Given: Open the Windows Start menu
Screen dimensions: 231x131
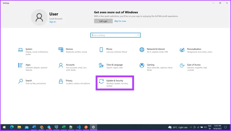Looking at the screenshot, I should 4,127.
